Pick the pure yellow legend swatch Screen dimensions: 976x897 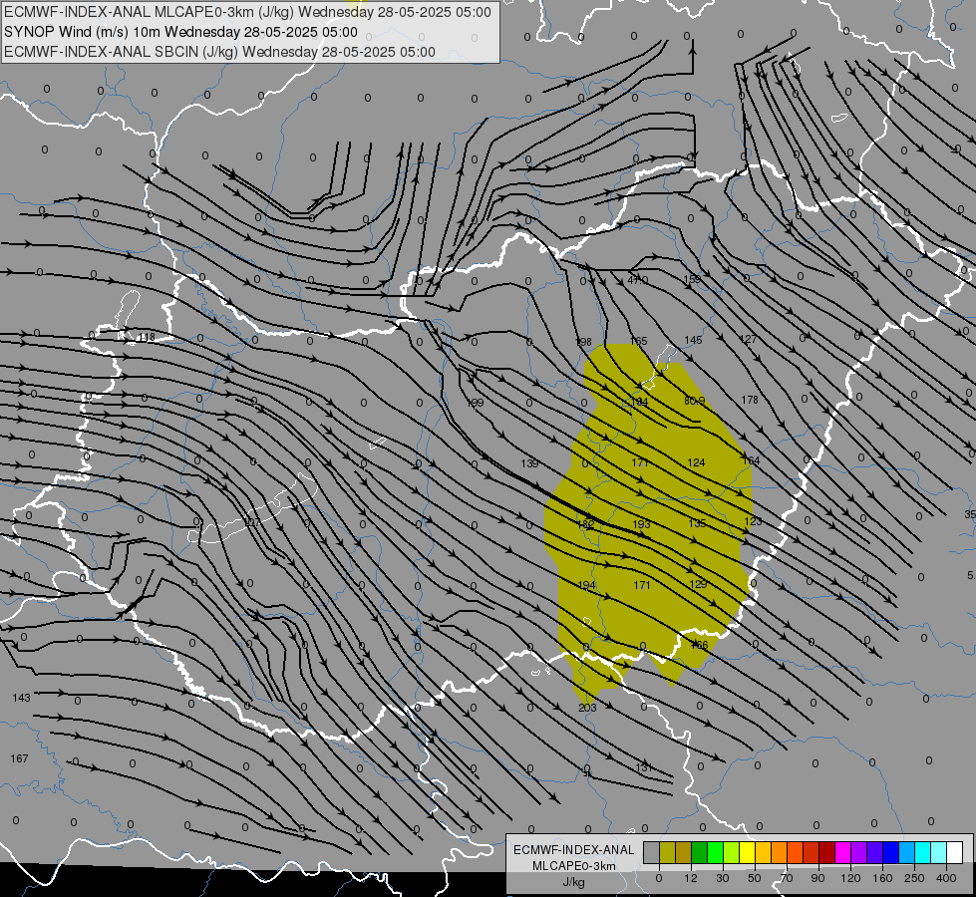coord(748,852)
